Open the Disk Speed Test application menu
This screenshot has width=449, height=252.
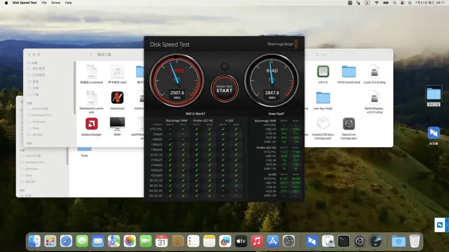tap(25, 3)
